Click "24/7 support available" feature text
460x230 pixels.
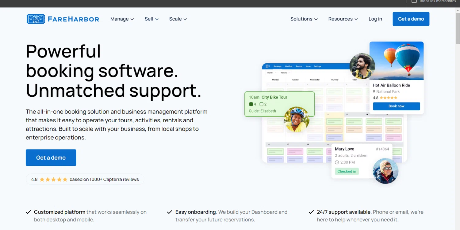click(344, 212)
